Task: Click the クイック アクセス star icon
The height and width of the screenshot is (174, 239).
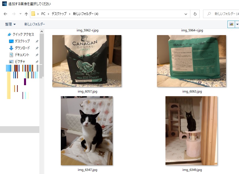Action: pos(9,35)
